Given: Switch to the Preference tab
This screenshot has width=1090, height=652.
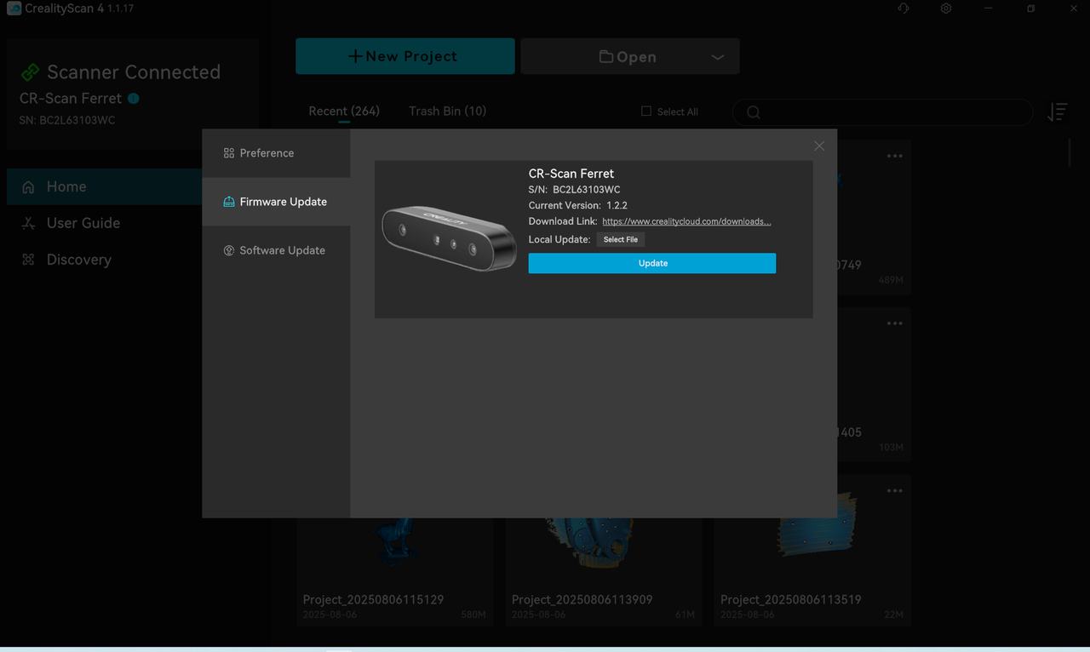Looking at the screenshot, I should click(x=267, y=153).
